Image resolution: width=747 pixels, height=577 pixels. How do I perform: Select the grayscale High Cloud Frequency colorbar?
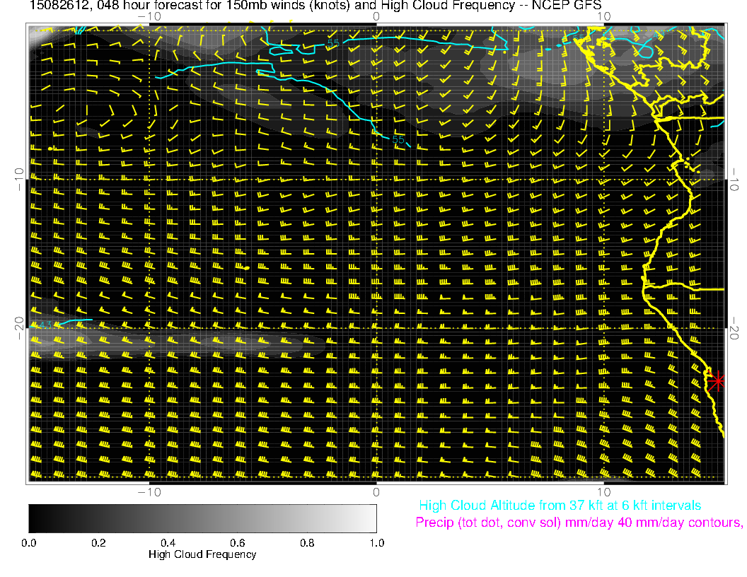[202, 518]
